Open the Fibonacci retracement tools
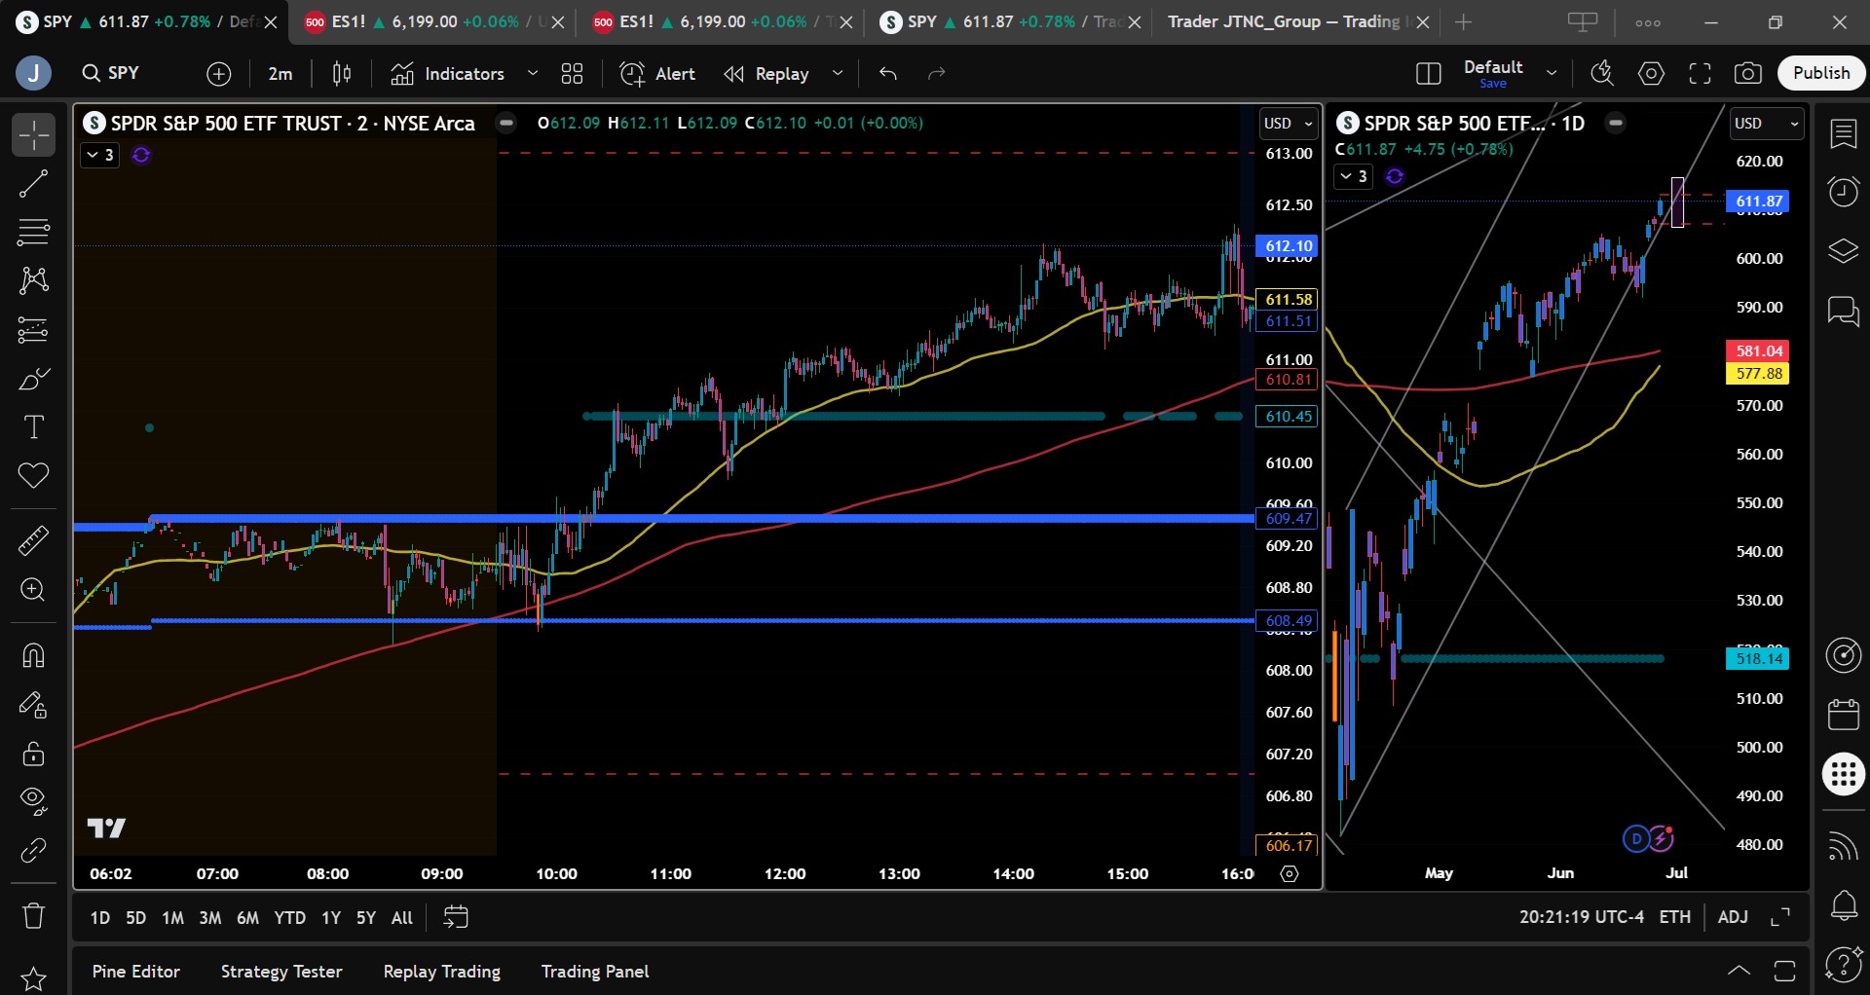 33,233
